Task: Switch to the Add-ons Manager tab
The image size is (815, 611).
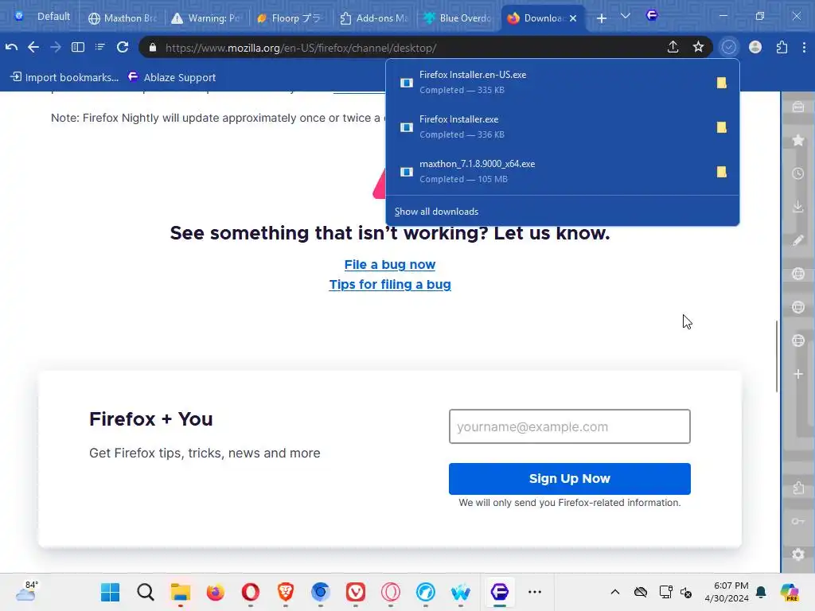Action: pyautogui.click(x=374, y=18)
